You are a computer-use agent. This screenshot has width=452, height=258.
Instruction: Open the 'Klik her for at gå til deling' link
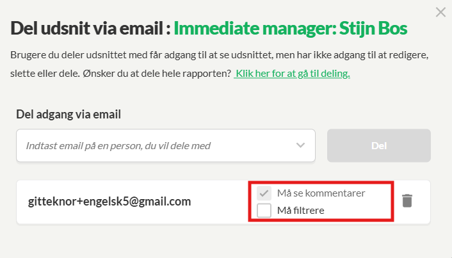[x=292, y=73]
